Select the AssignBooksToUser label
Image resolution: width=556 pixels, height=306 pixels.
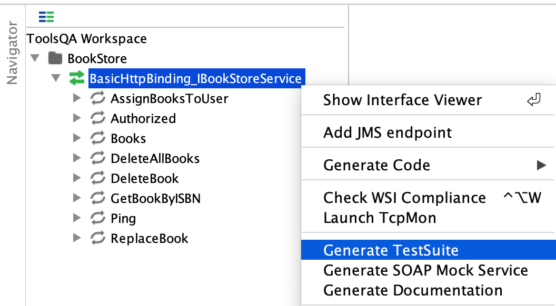tap(170, 98)
